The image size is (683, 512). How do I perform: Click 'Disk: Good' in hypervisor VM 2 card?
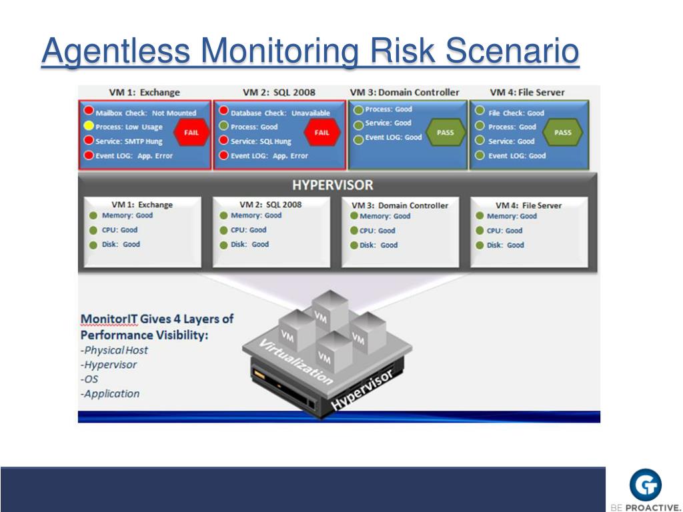[x=249, y=245]
